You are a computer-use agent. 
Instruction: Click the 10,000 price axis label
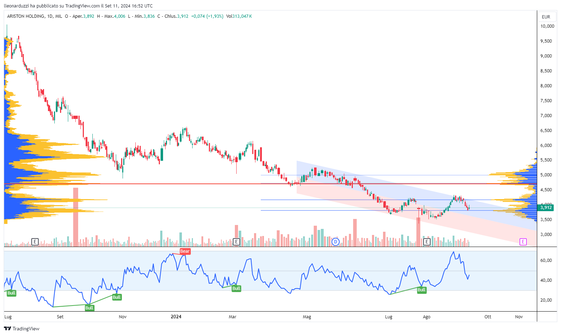click(x=547, y=26)
